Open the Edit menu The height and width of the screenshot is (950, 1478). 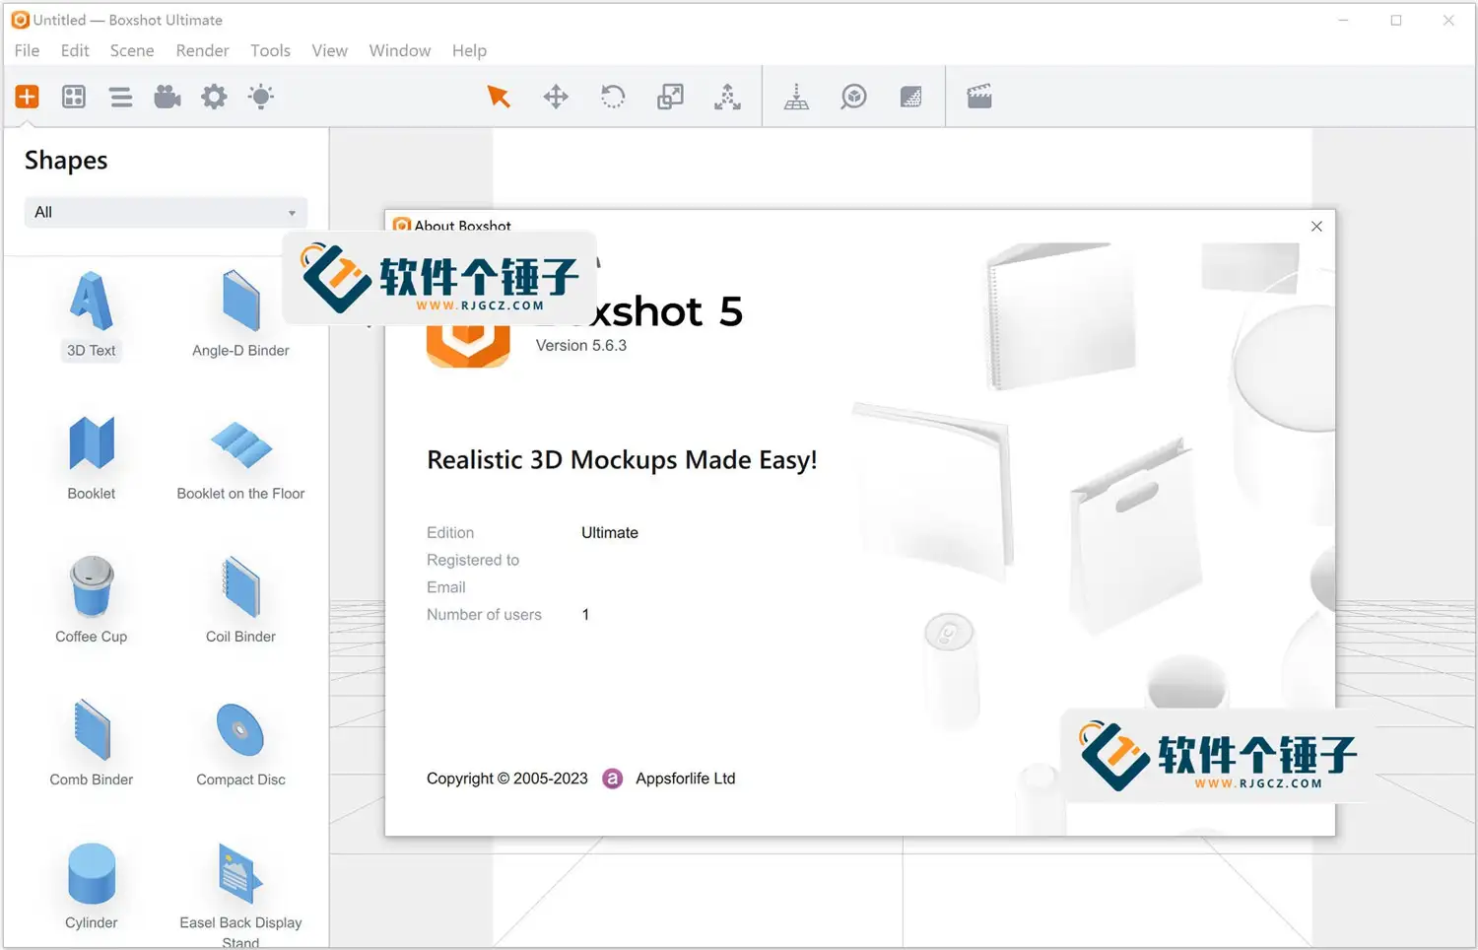click(x=75, y=50)
